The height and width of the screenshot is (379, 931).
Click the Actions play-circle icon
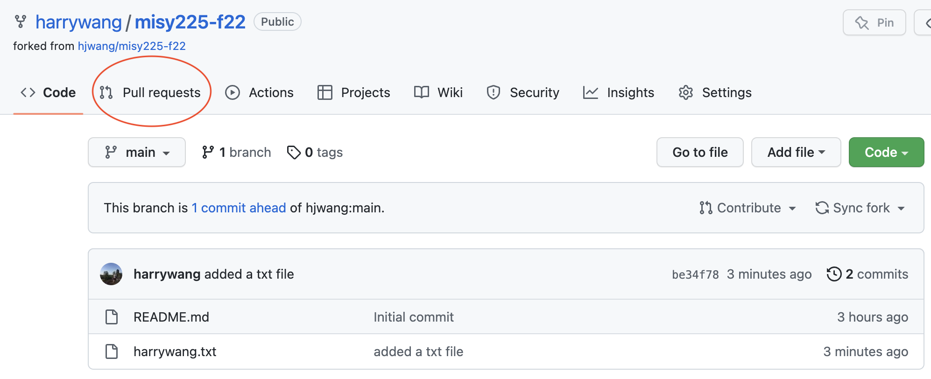coord(233,92)
